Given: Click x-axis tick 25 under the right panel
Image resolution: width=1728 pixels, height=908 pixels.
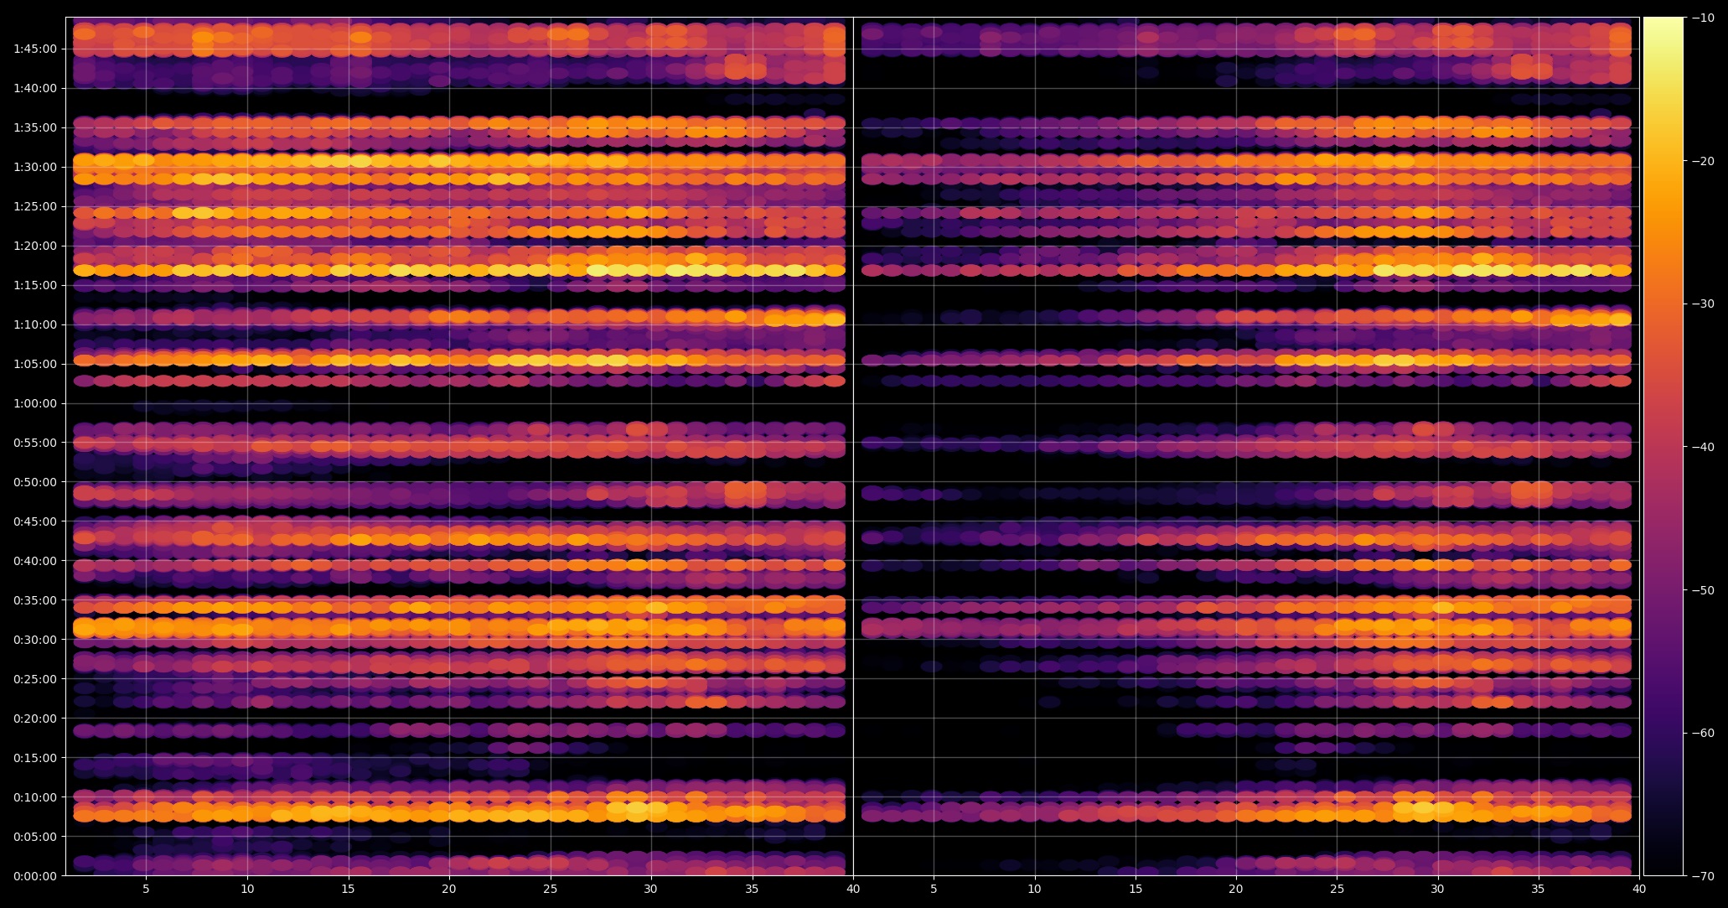Looking at the screenshot, I should tap(1337, 889).
